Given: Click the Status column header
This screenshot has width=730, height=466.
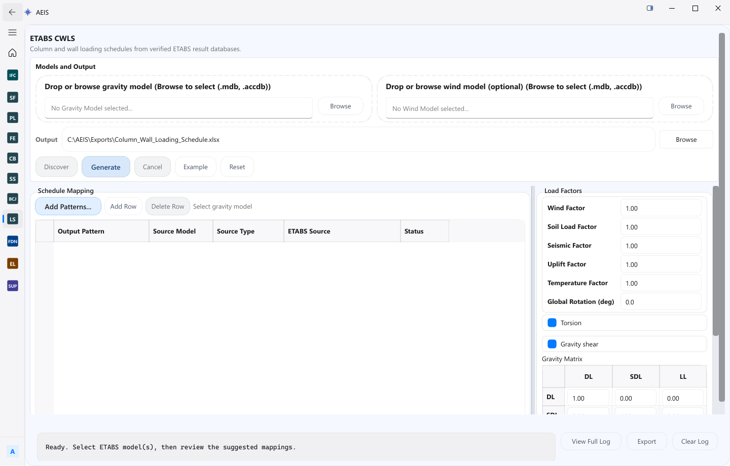Looking at the screenshot, I should click(x=424, y=231).
